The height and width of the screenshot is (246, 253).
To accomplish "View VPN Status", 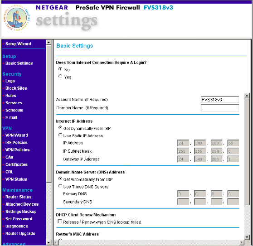I will tap(16, 179).
